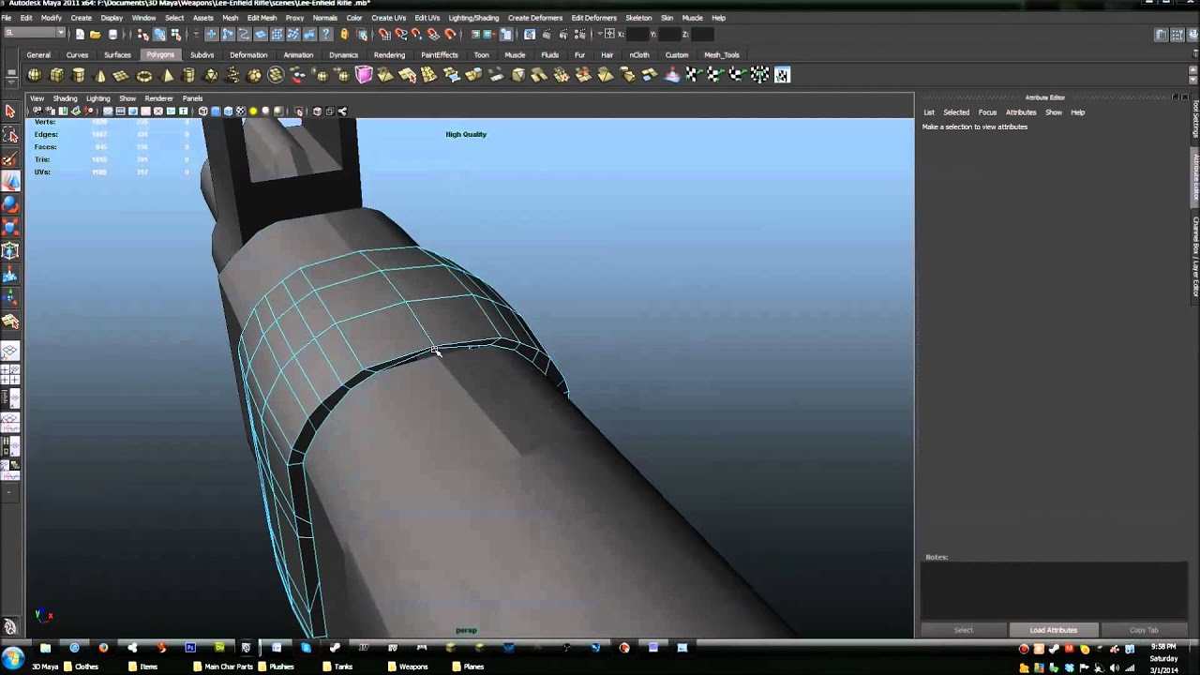Image resolution: width=1200 pixels, height=675 pixels.
Task: Click the Select button in Attribute Editor
Action: 964,630
